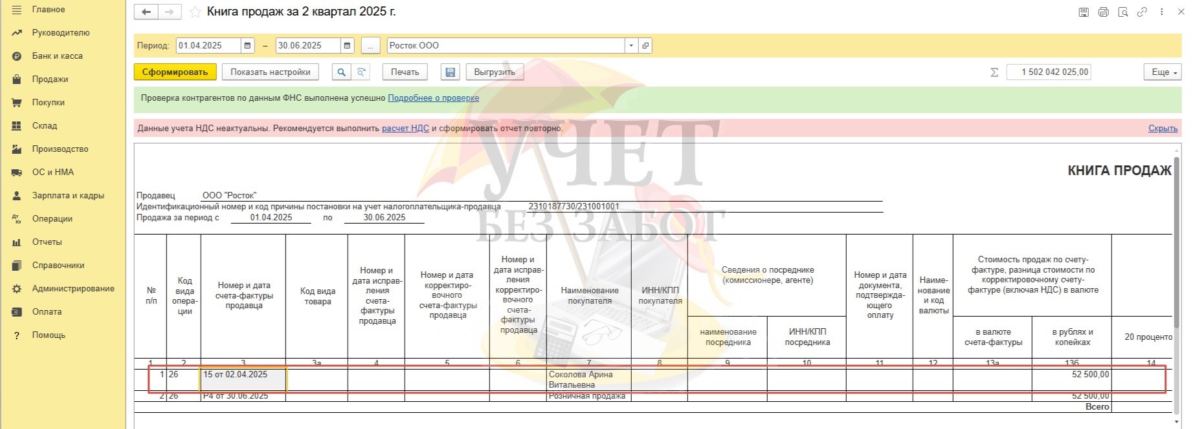
Task: Select cell 15 от 02.04.2025
Action: pyautogui.click(x=243, y=380)
